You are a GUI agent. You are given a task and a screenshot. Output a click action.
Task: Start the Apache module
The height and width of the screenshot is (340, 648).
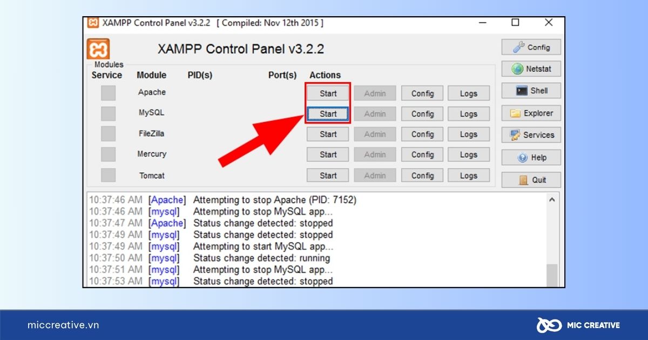328,93
